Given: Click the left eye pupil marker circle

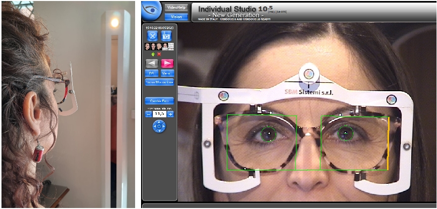Looking at the screenshot, I should pos(269,134).
